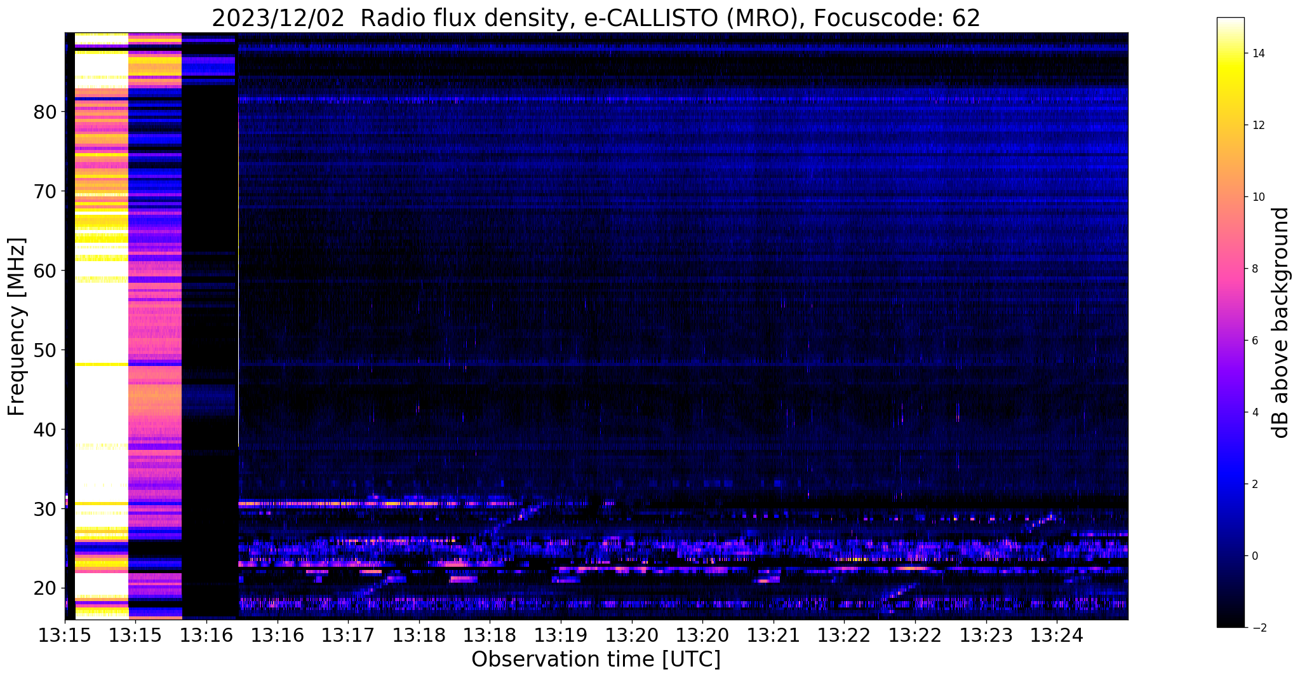The image size is (1300, 678).
Task: Click the frequency axis tick label 40
Action: [x=45, y=430]
